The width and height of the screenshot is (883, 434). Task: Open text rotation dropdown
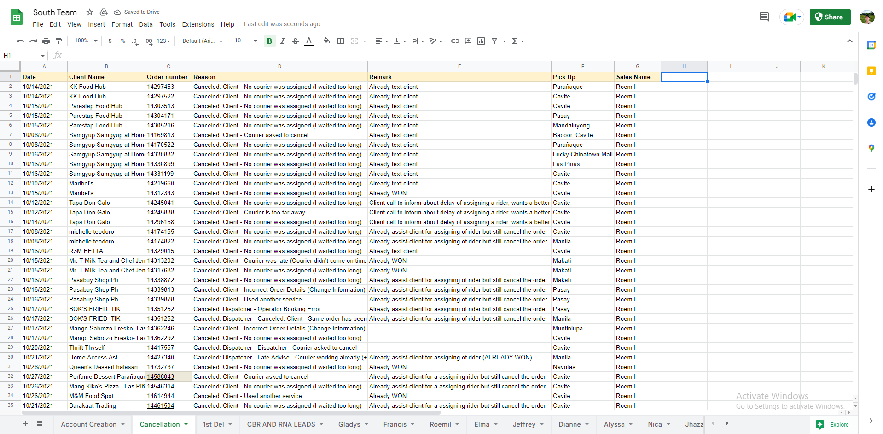click(x=436, y=41)
